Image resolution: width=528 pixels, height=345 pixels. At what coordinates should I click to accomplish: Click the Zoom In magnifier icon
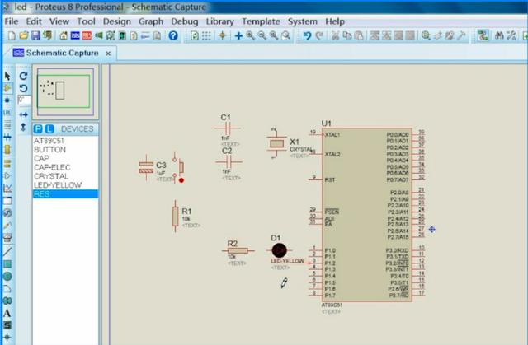[250, 35]
